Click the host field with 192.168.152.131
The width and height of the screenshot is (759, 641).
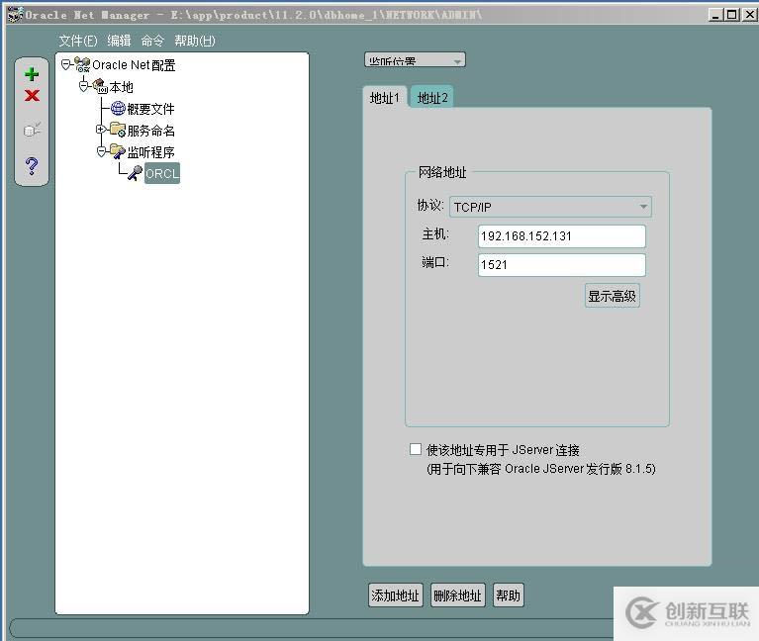(561, 236)
